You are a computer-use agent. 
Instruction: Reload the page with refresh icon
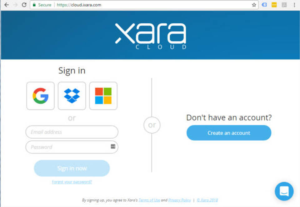pyautogui.click(x=24, y=5)
